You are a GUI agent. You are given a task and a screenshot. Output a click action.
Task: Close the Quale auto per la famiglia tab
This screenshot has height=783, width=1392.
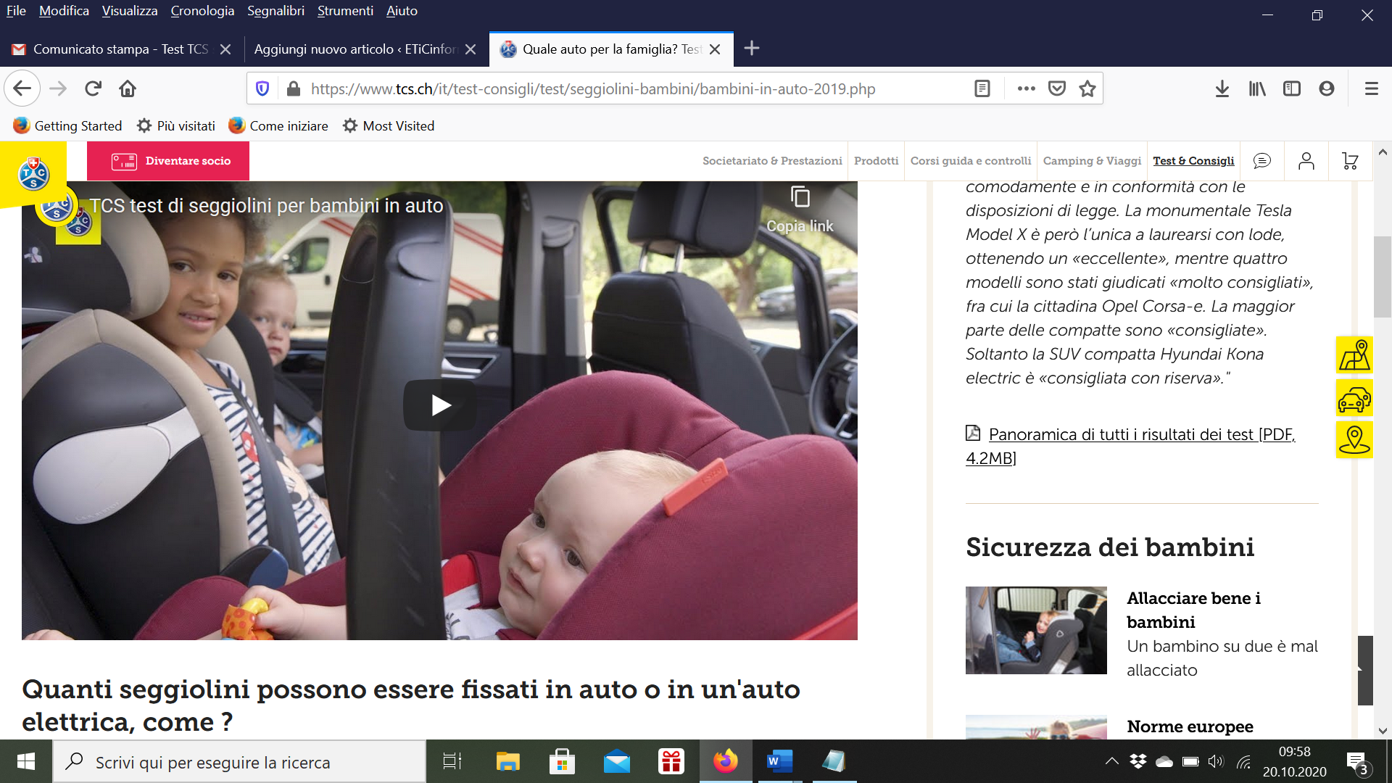click(x=715, y=49)
